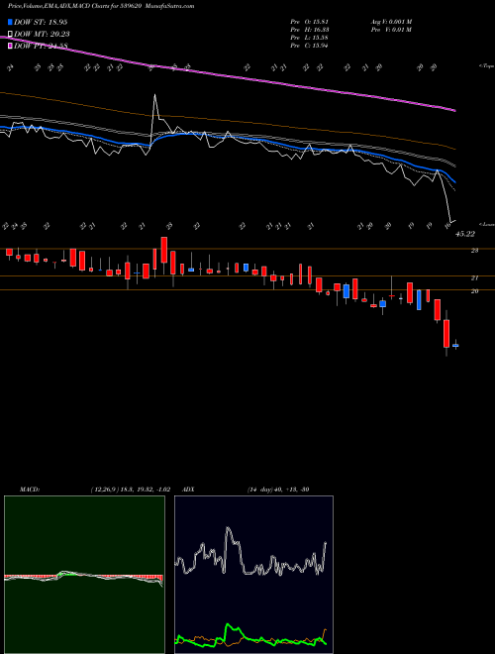This screenshot has width=495, height=654.
Task: Click the peak of the white price line spike
Action: pos(155,95)
